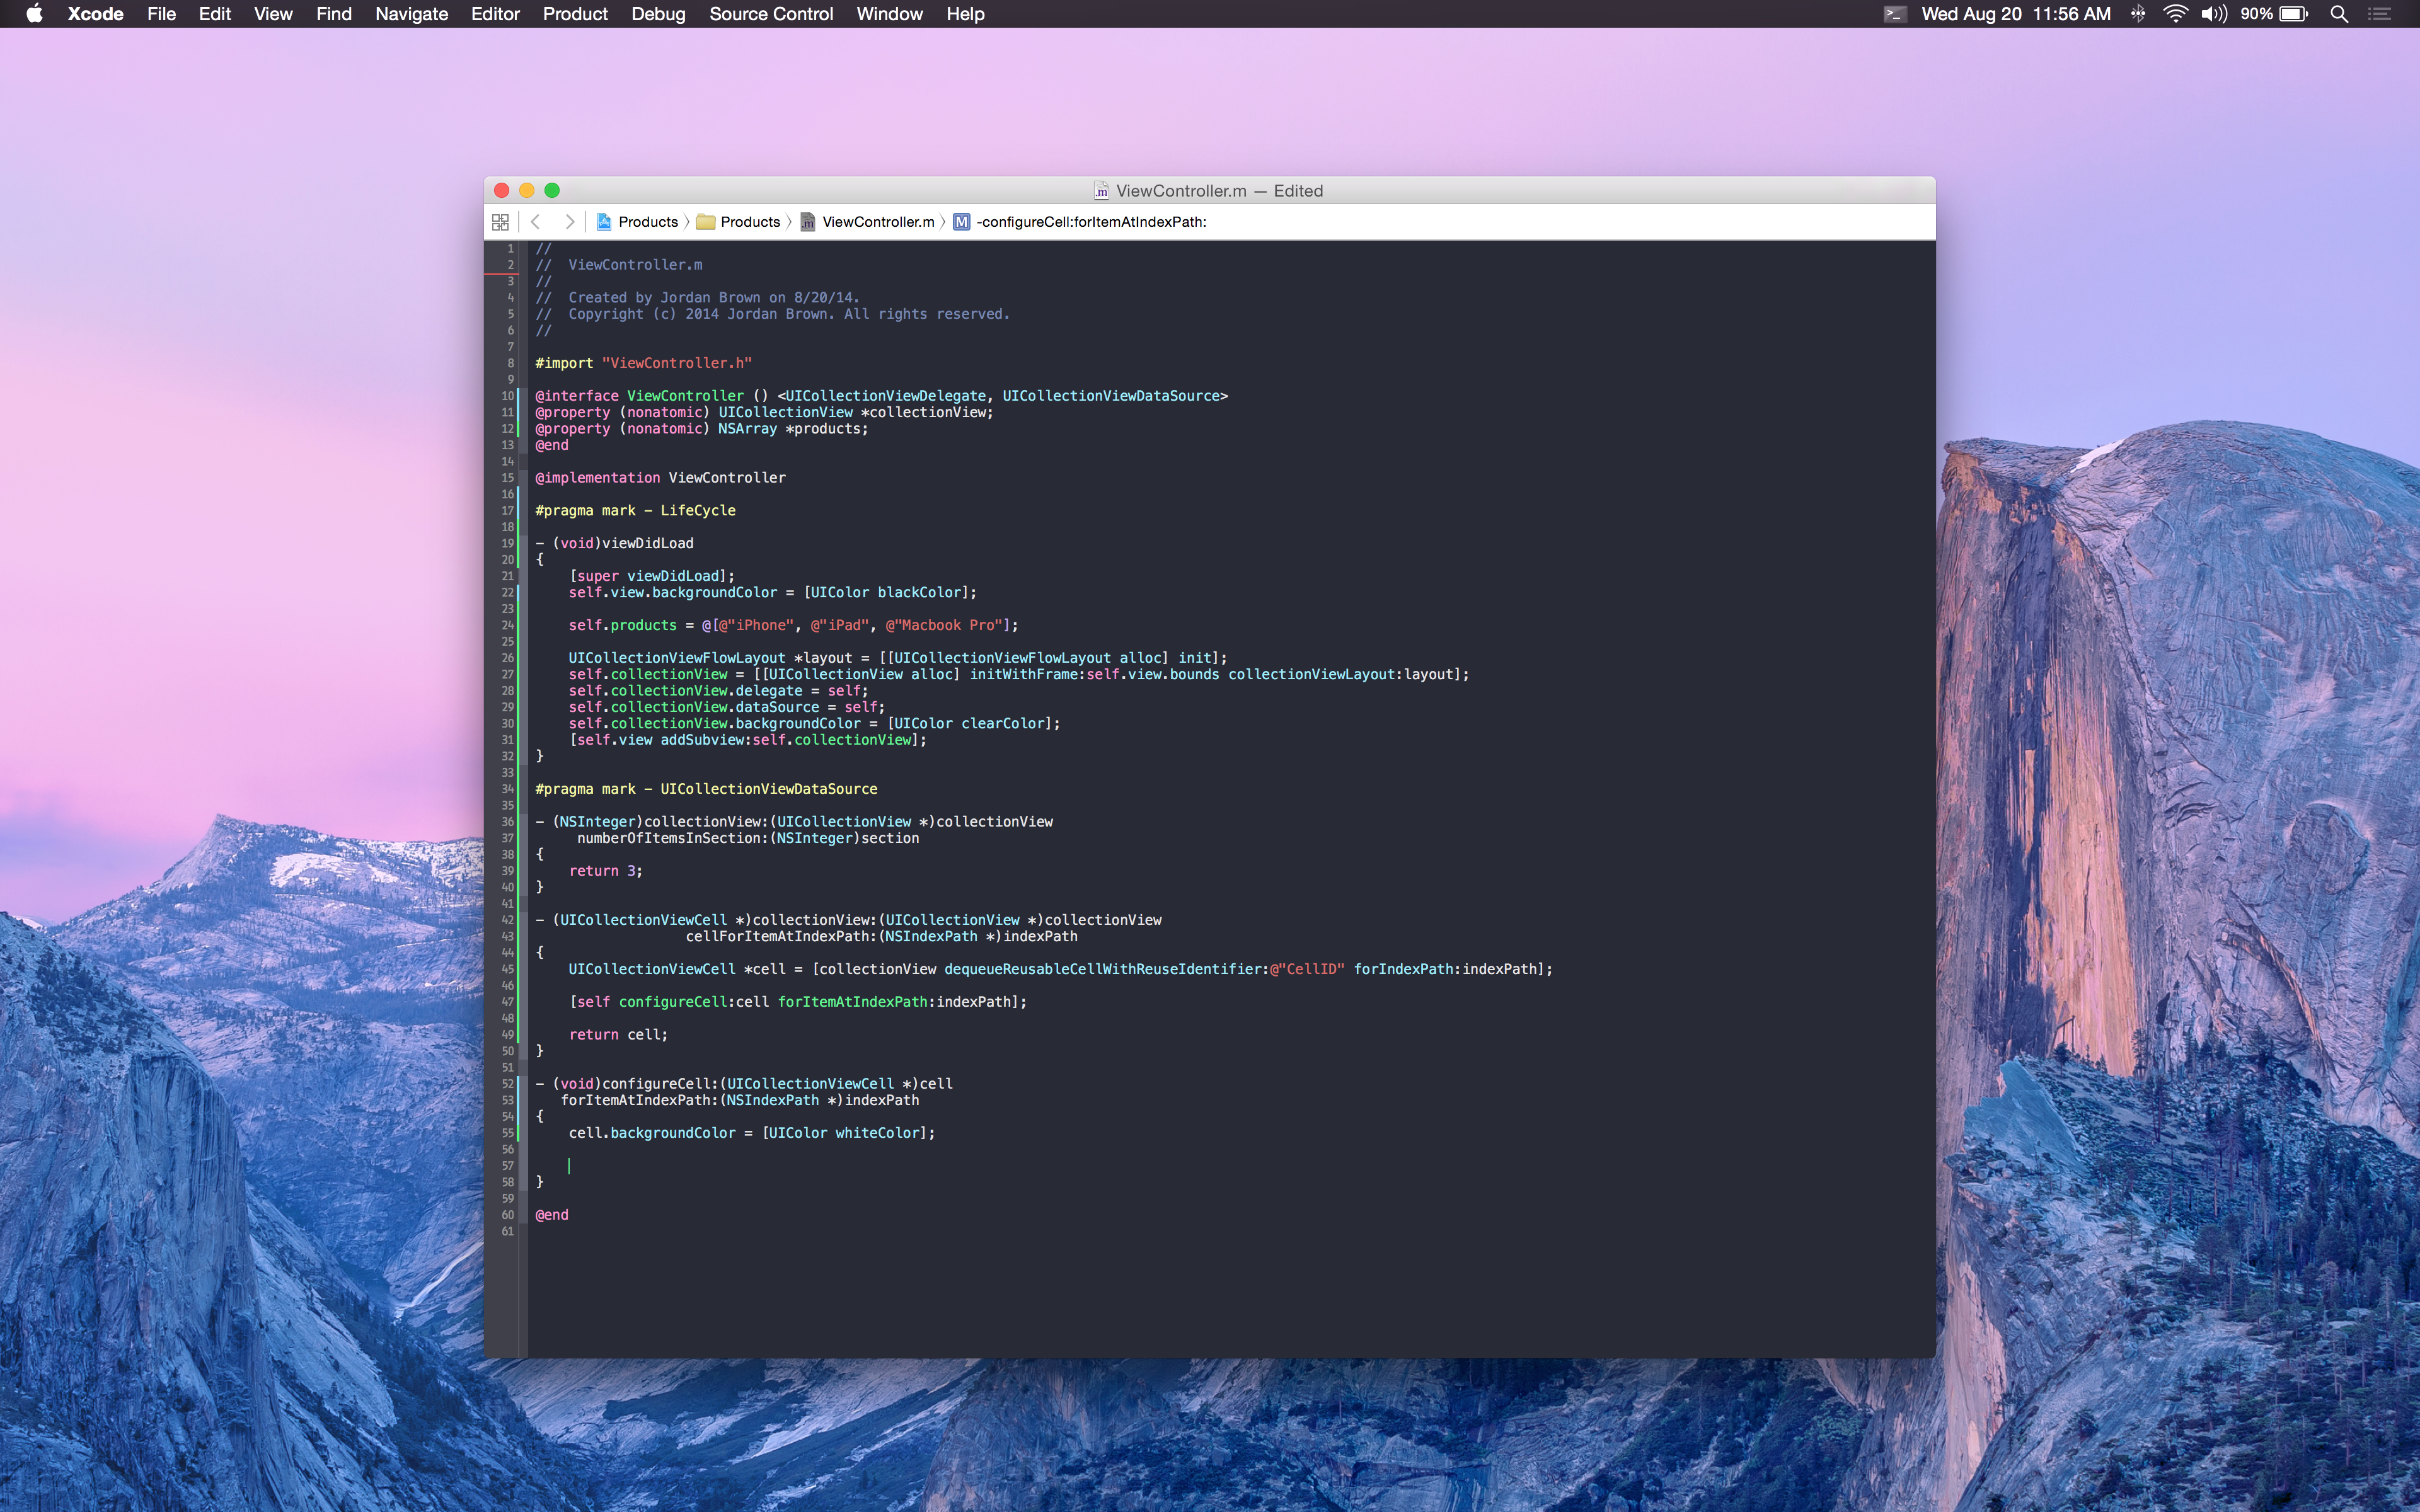Click the ViewController.m window title
The image size is (2420, 1512).
point(1181,191)
